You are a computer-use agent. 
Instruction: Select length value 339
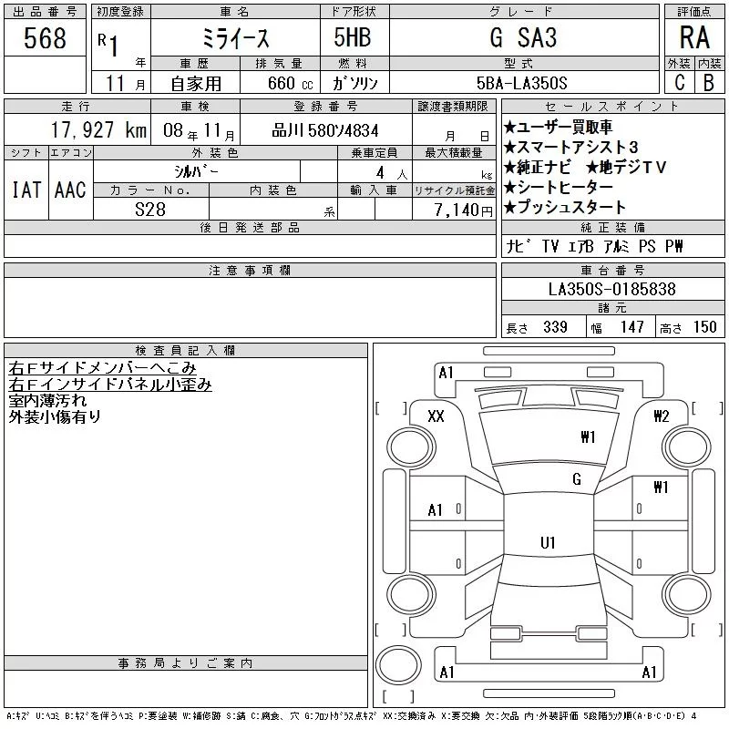[555, 327]
